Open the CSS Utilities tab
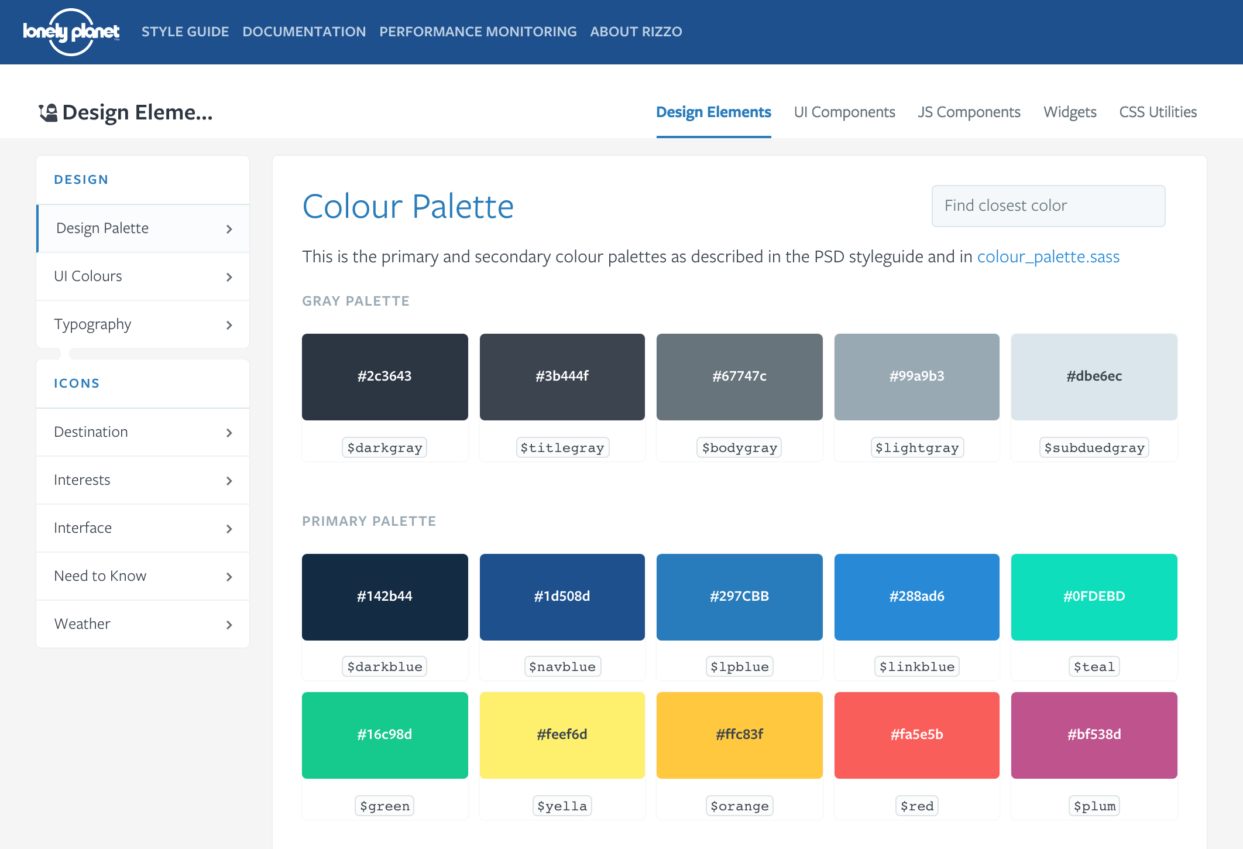This screenshot has width=1243, height=849. pos(1158,112)
